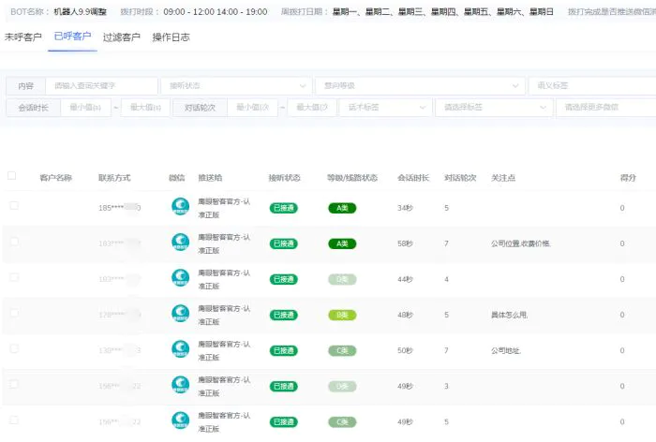Open the 接听状态 filter dropdown
Viewport: 656px width, 442px height.
[x=234, y=85]
